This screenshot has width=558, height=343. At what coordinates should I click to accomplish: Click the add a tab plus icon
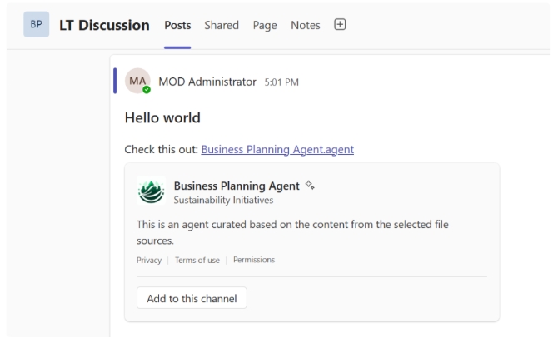tap(340, 25)
